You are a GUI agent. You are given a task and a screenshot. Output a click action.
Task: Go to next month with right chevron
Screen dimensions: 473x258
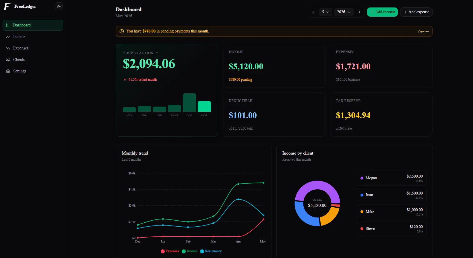coord(359,12)
